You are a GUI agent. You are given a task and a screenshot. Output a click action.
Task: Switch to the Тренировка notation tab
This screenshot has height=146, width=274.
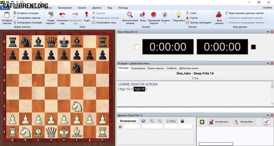click(138, 68)
